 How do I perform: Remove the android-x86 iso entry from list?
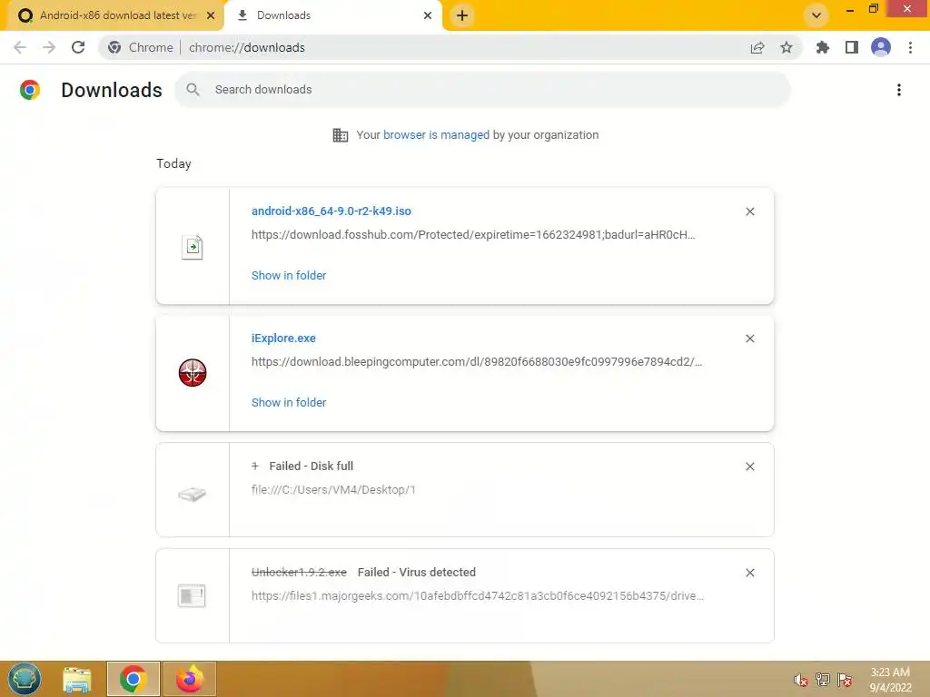(749, 211)
